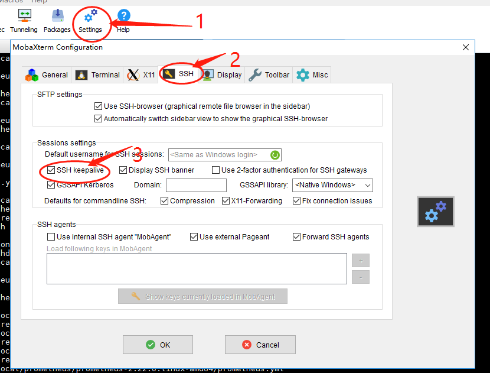490x373 pixels.
Task: Click Show keys currently loaded in MobAgent
Action: [202, 296]
